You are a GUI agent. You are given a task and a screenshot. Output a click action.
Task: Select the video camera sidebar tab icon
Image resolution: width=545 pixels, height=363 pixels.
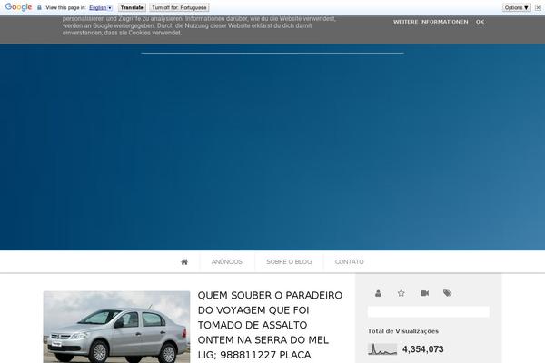pyautogui.click(x=425, y=293)
